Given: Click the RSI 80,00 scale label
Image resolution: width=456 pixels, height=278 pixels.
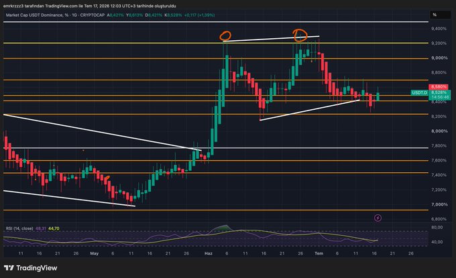Looking at the screenshot, I should coord(437,228).
